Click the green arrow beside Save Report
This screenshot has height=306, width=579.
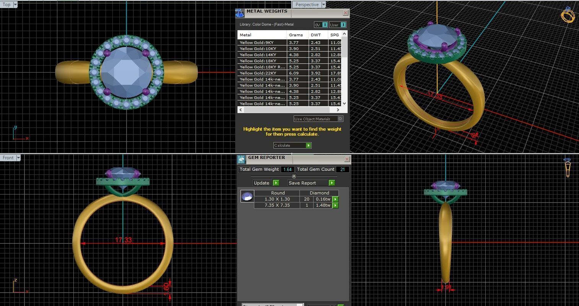(x=332, y=183)
